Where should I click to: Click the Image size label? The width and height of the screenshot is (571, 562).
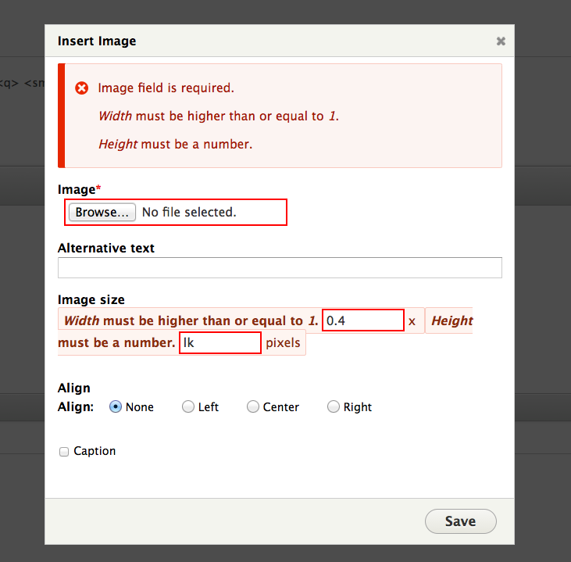[x=91, y=299]
